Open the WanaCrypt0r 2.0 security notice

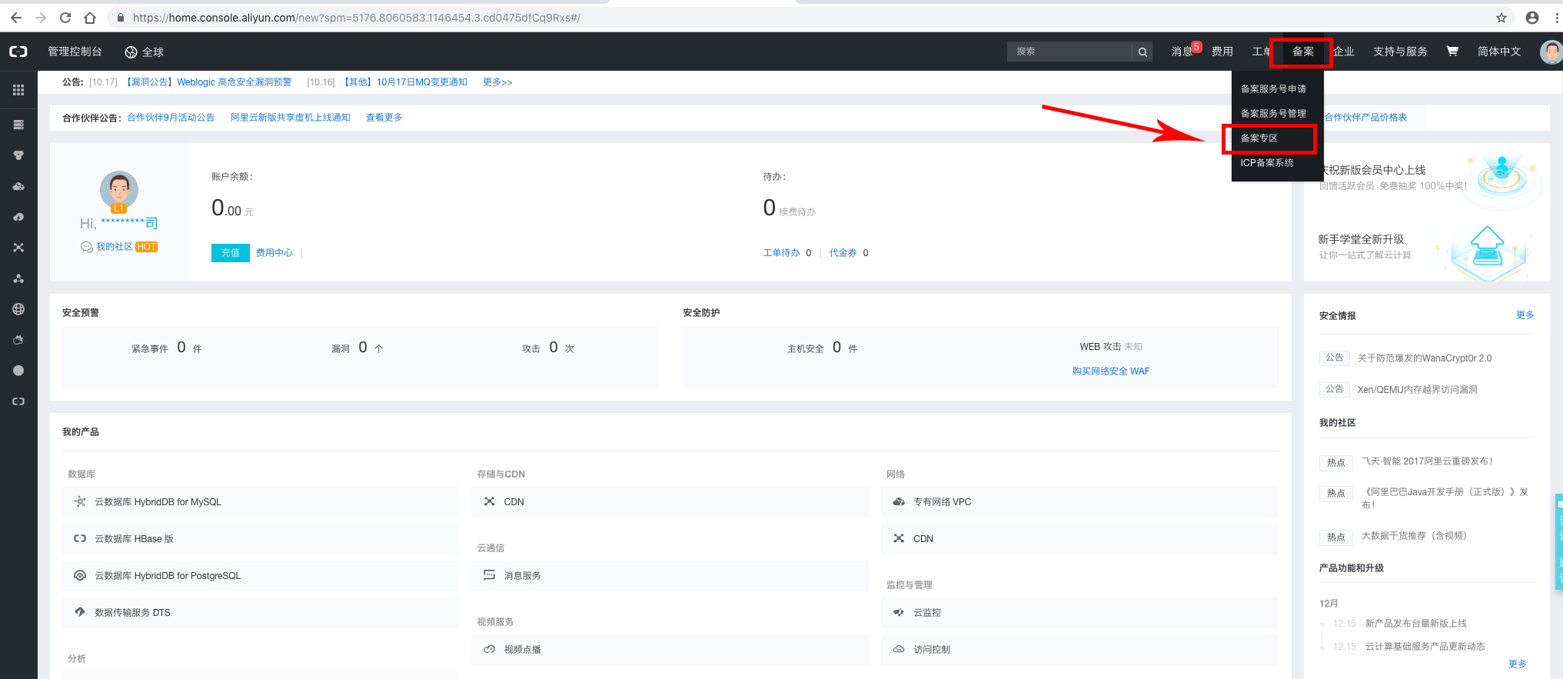click(x=1425, y=358)
